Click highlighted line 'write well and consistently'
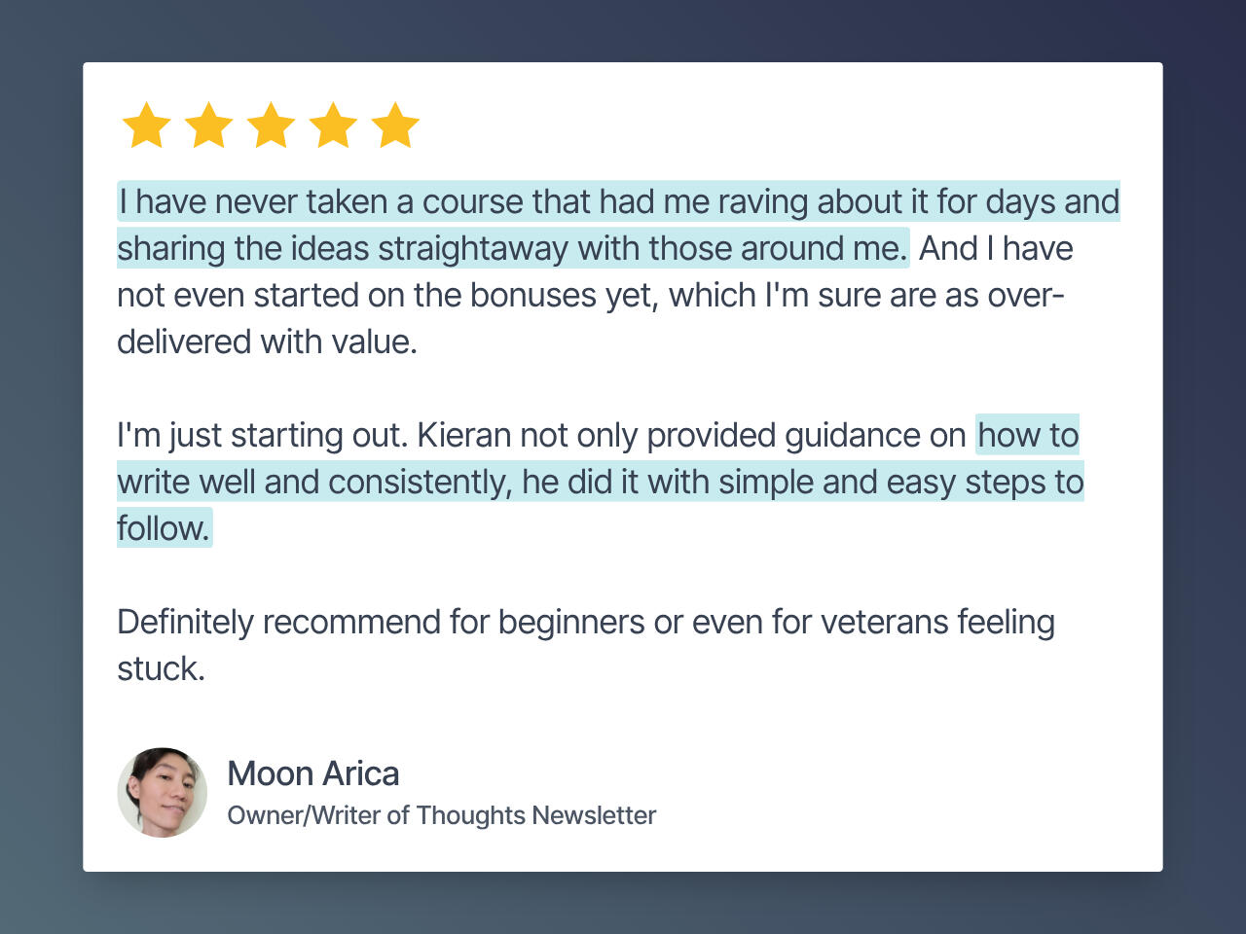This screenshot has width=1246, height=934. click(x=314, y=482)
